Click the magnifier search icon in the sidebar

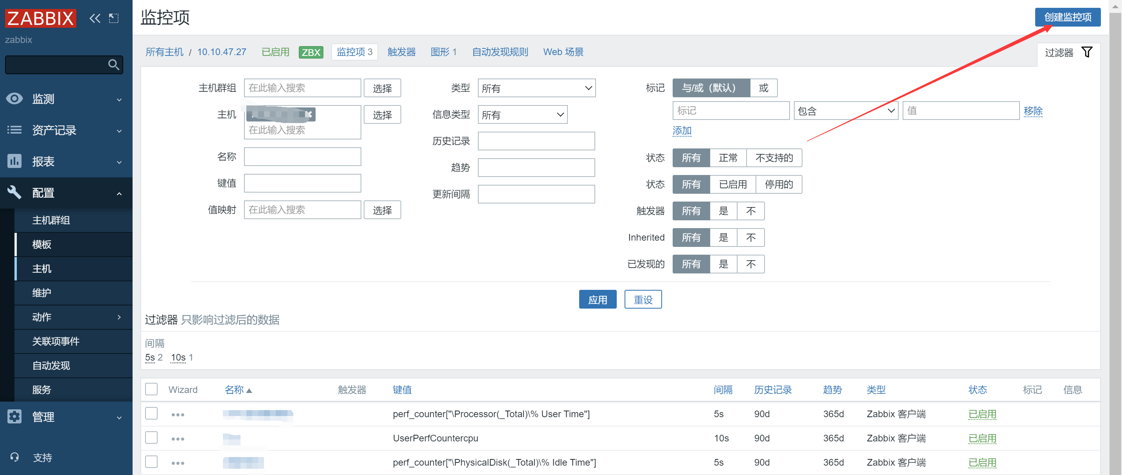pyautogui.click(x=114, y=65)
